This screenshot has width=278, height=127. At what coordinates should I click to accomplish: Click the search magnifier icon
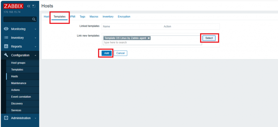click(x=34, y=19)
